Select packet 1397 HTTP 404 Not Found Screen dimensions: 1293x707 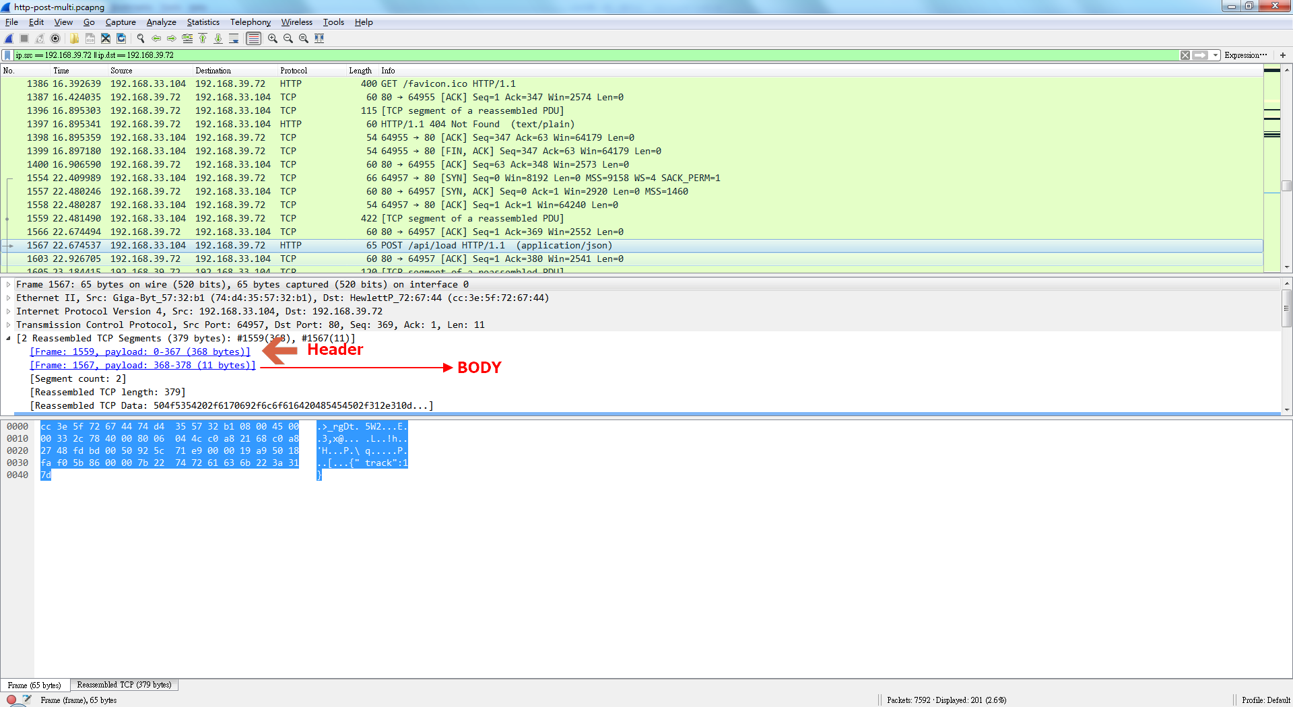click(x=632, y=124)
